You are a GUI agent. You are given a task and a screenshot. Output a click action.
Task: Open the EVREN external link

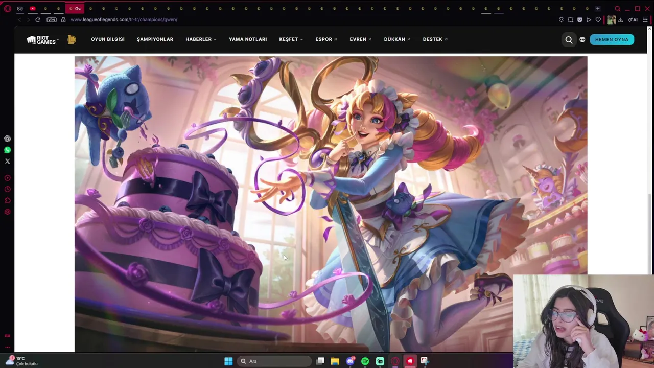360,39
